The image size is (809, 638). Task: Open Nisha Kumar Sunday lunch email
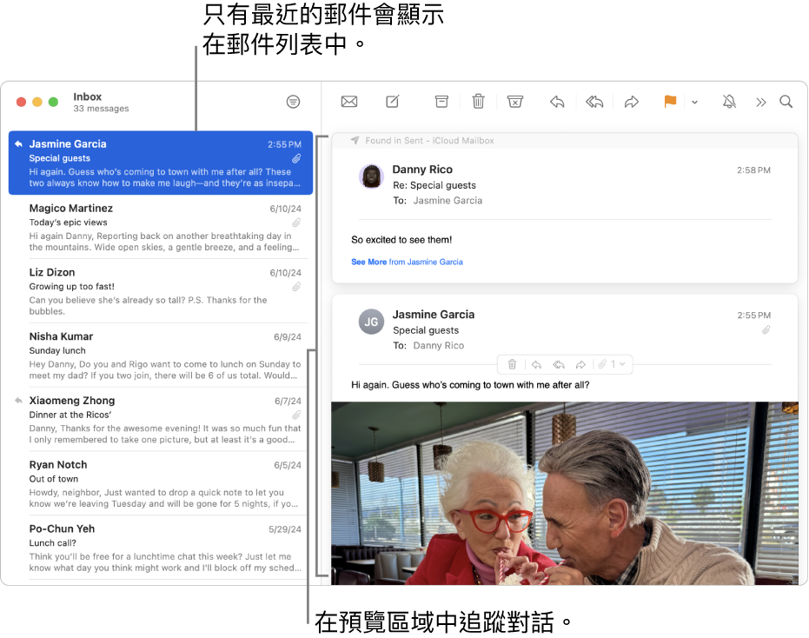[161, 356]
